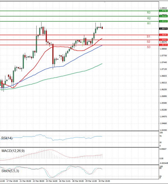The image size is (168, 184).
Task: Click the 26 Mar 21:01 time label
Action: click(x=65, y=181)
